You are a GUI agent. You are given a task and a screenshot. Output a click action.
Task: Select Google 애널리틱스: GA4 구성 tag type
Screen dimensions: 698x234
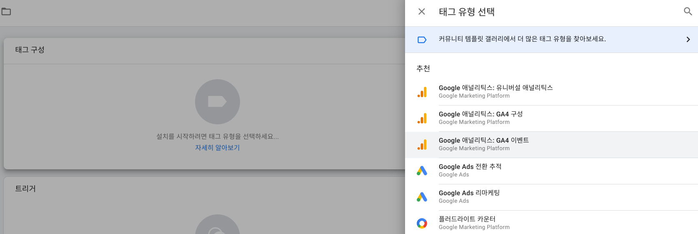coord(551,118)
